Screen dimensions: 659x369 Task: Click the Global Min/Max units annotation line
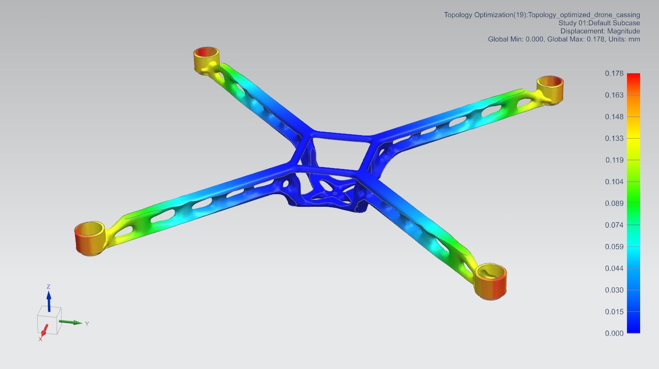click(564, 39)
